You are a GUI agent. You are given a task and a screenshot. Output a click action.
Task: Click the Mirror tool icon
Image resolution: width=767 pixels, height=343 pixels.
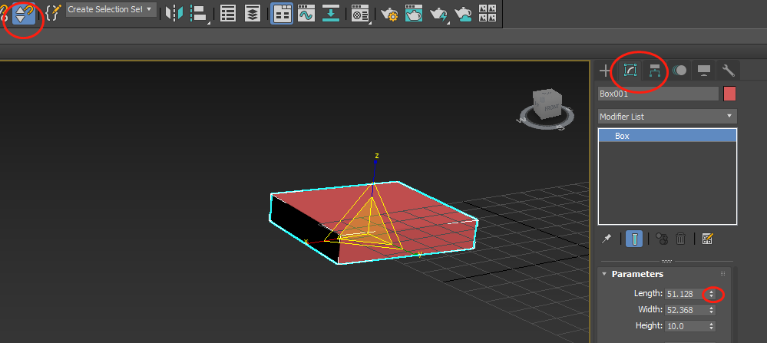(x=174, y=14)
